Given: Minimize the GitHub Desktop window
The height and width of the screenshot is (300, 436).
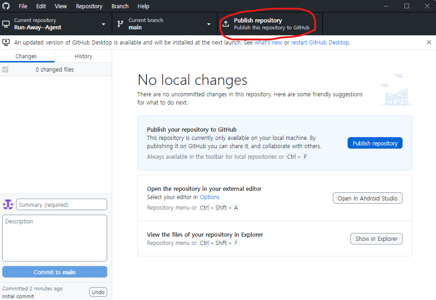Looking at the screenshot, I should [386, 6].
